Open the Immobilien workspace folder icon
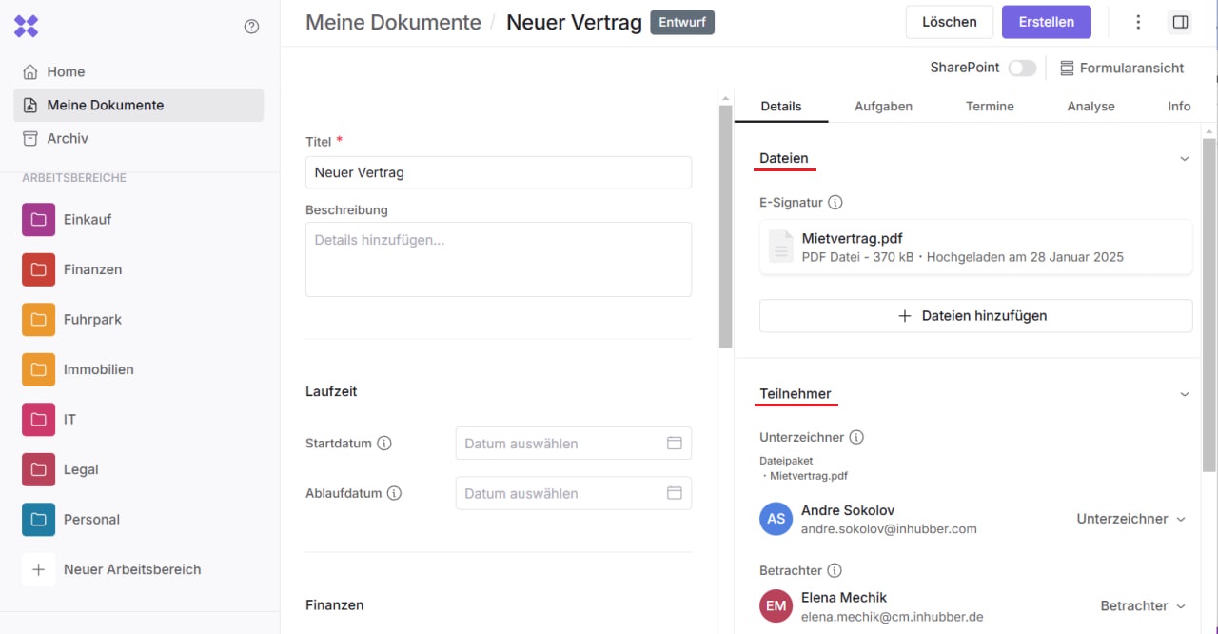 [38, 369]
